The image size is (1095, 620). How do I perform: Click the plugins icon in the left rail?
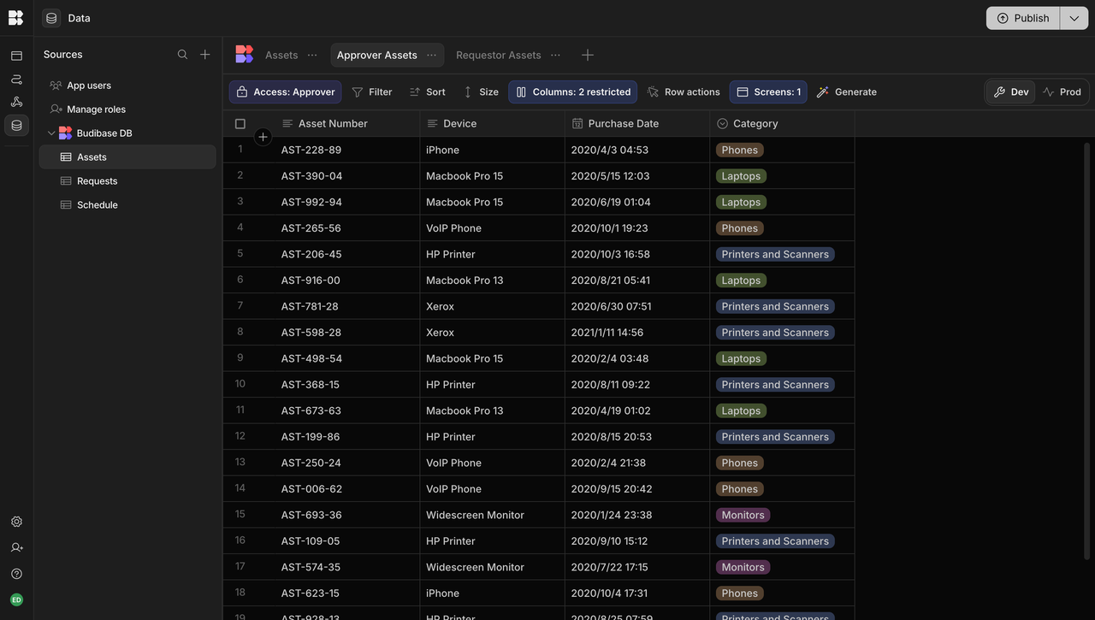[x=15, y=101]
